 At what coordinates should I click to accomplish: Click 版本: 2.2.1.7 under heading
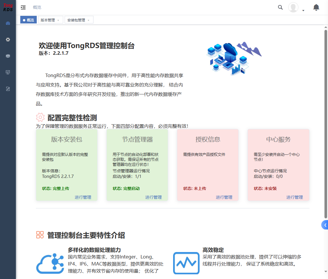click(x=53, y=53)
